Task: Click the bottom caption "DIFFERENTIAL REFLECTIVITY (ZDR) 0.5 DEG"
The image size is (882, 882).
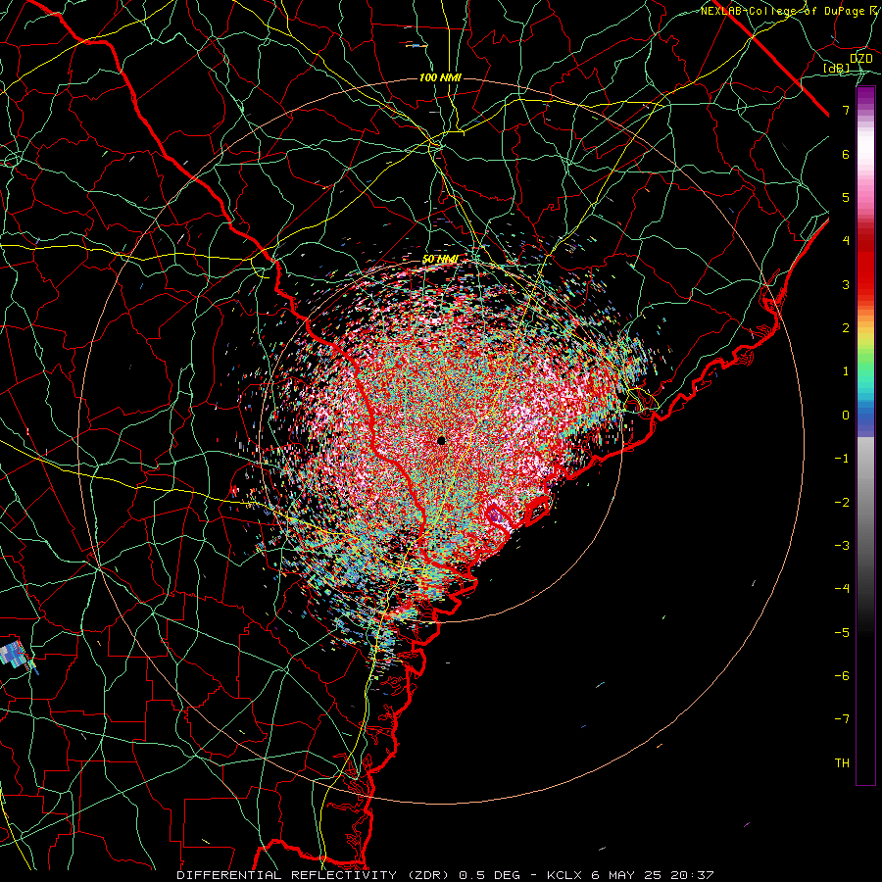Action: coord(351,875)
